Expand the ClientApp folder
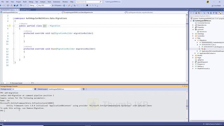This screenshot has height=126, width=224. pyautogui.click(x=193, y=34)
